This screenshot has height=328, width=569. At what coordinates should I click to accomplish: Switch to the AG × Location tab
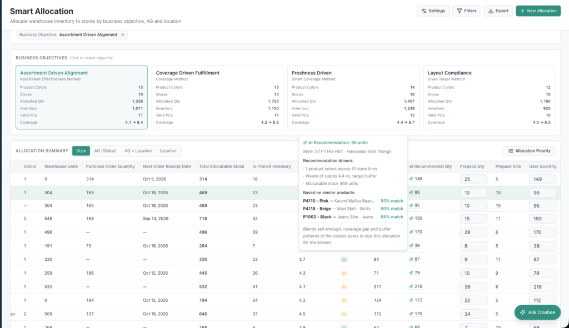[x=138, y=151]
